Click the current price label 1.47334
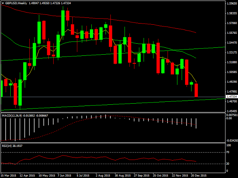 point(232,97)
